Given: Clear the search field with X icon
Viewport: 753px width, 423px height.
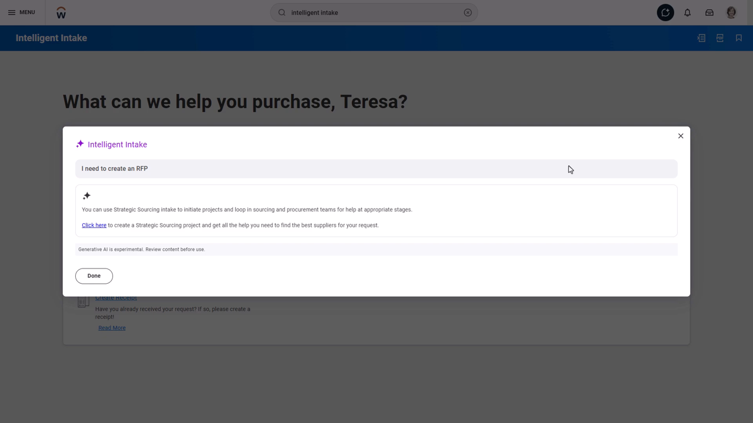Looking at the screenshot, I should [468, 12].
